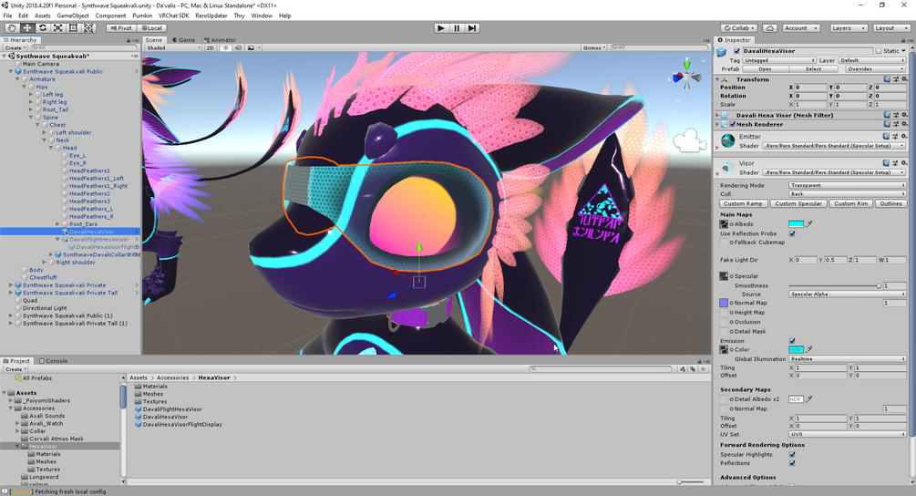Click the Emission Color eyedropper

pos(809,349)
